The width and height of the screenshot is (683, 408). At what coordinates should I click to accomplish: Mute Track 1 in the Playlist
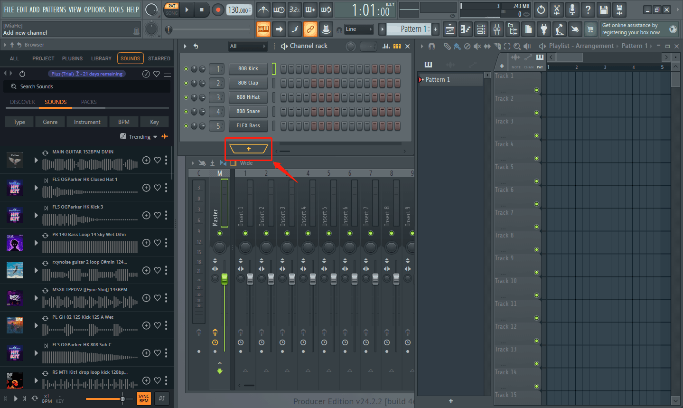tap(536, 90)
